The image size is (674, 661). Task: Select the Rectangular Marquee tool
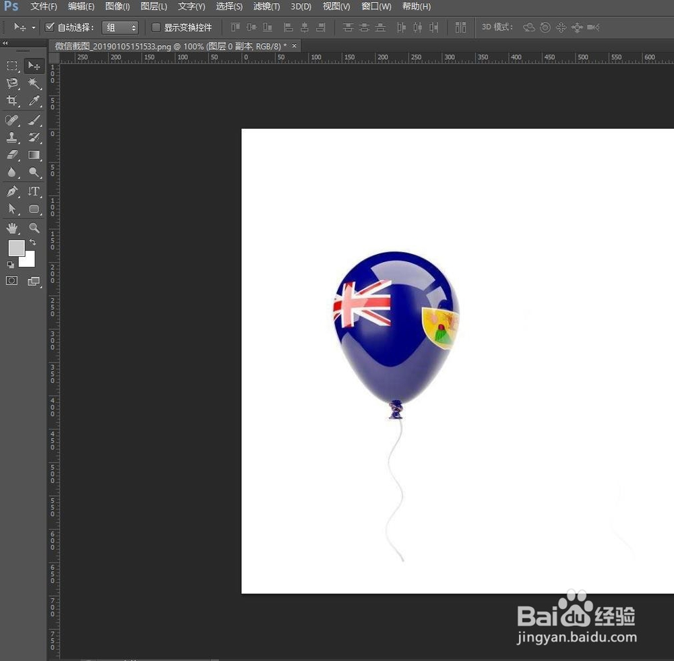[12, 66]
